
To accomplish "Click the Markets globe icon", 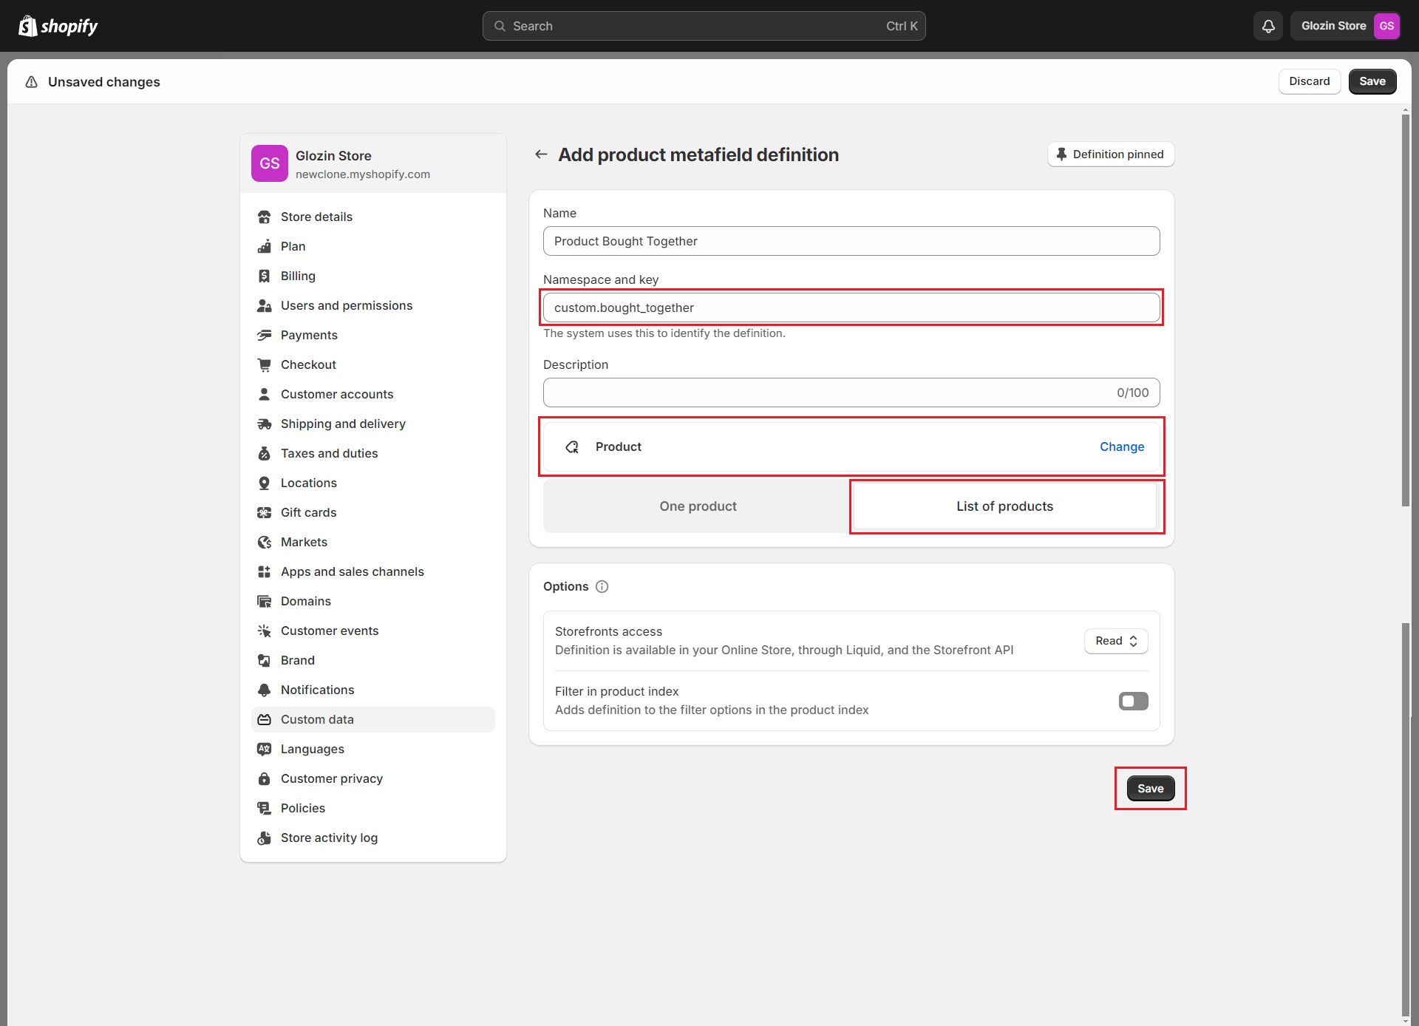I will coord(264,542).
